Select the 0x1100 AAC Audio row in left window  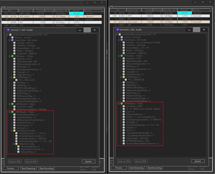pyautogui.click(x=52, y=16)
